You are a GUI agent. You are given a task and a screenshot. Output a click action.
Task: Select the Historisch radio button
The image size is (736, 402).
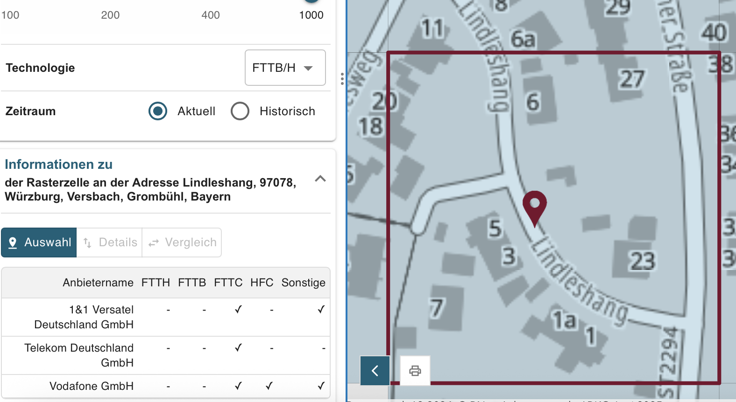point(240,111)
